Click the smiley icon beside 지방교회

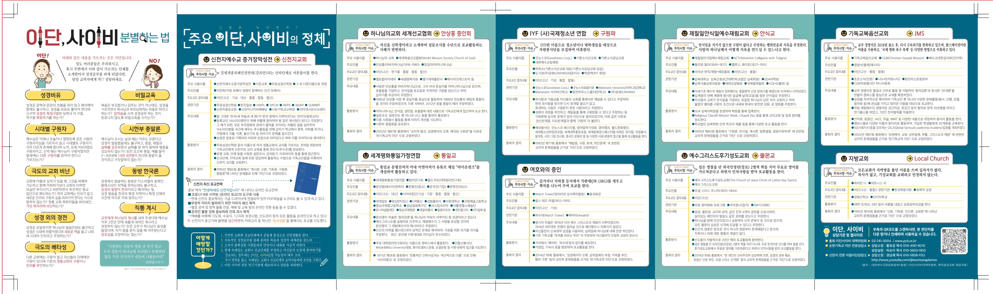(843, 159)
